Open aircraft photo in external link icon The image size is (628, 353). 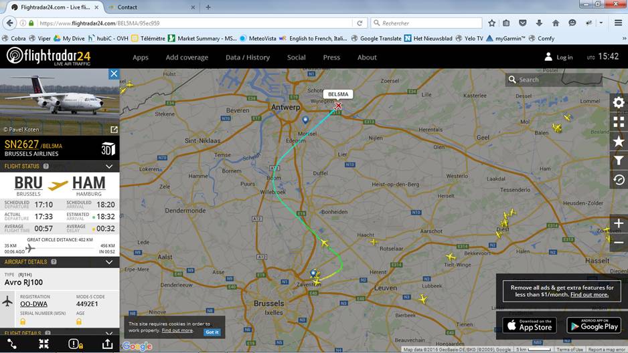pyautogui.click(x=114, y=130)
